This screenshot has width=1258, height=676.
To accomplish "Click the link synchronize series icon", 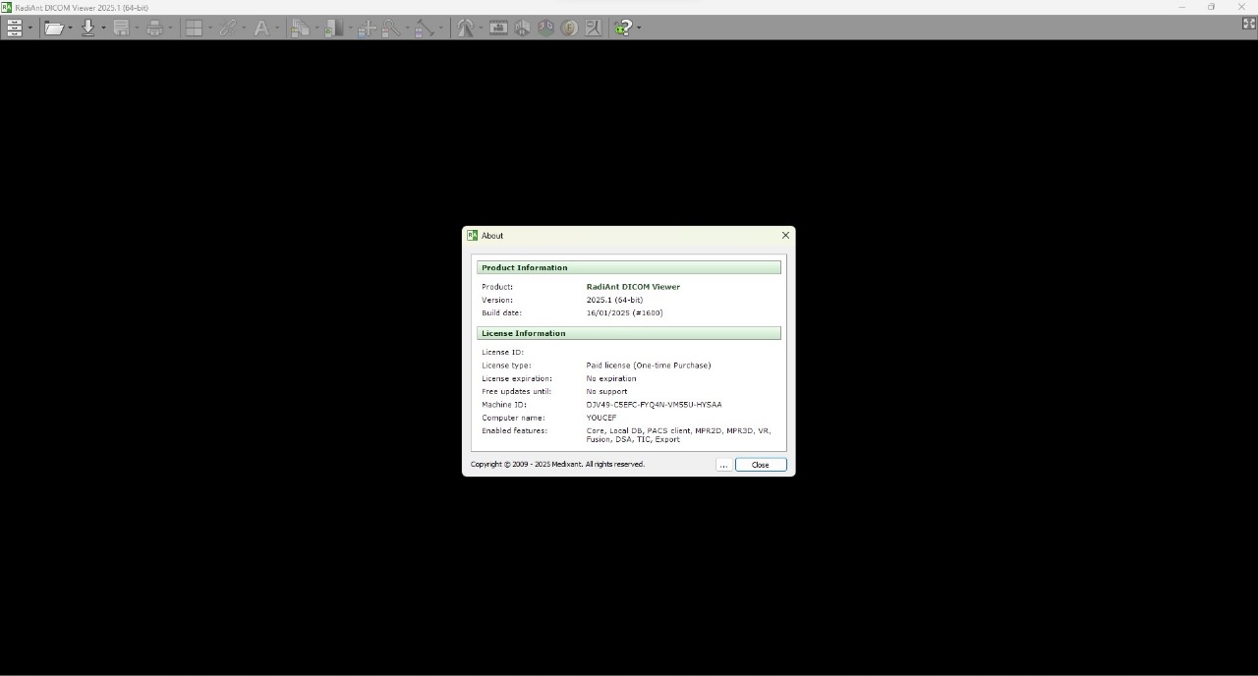I will coord(228,28).
